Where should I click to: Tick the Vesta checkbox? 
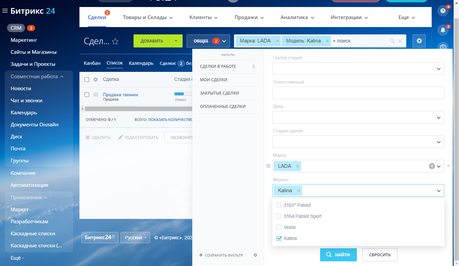tap(279, 227)
